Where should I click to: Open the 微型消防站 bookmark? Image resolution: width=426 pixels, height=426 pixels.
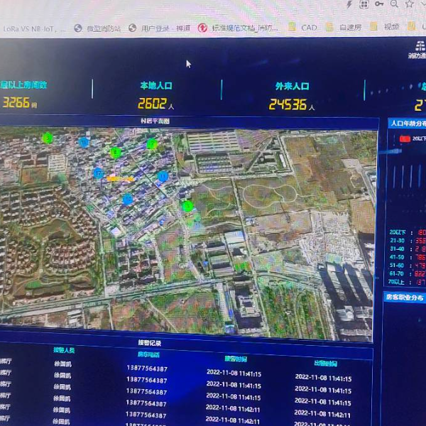click(97, 28)
